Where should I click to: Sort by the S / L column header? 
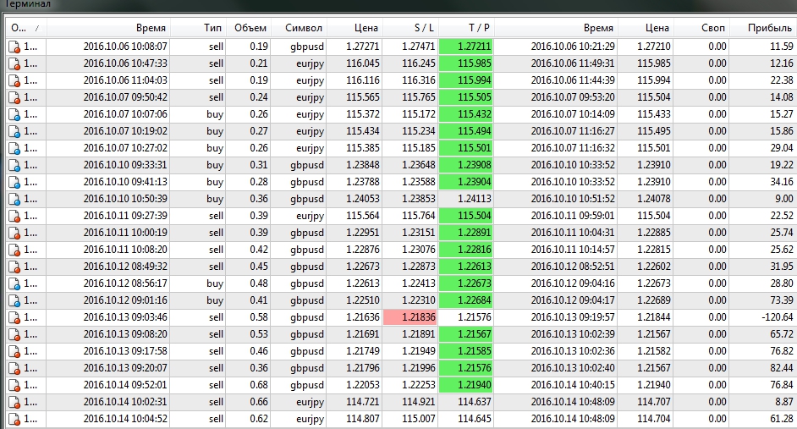tap(409, 28)
